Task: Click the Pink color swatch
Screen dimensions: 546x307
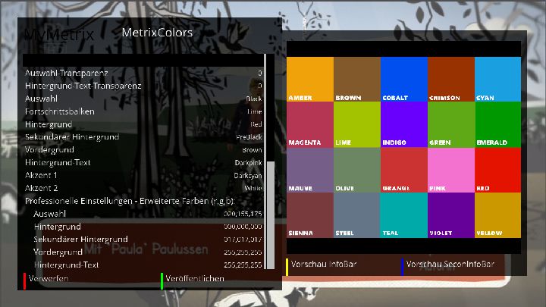Action: point(450,169)
